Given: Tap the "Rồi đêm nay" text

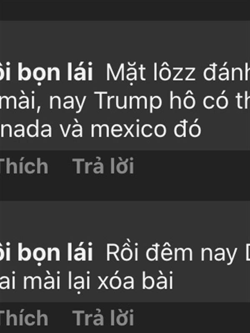Looking at the screenshot, I should pyautogui.click(x=171, y=253).
